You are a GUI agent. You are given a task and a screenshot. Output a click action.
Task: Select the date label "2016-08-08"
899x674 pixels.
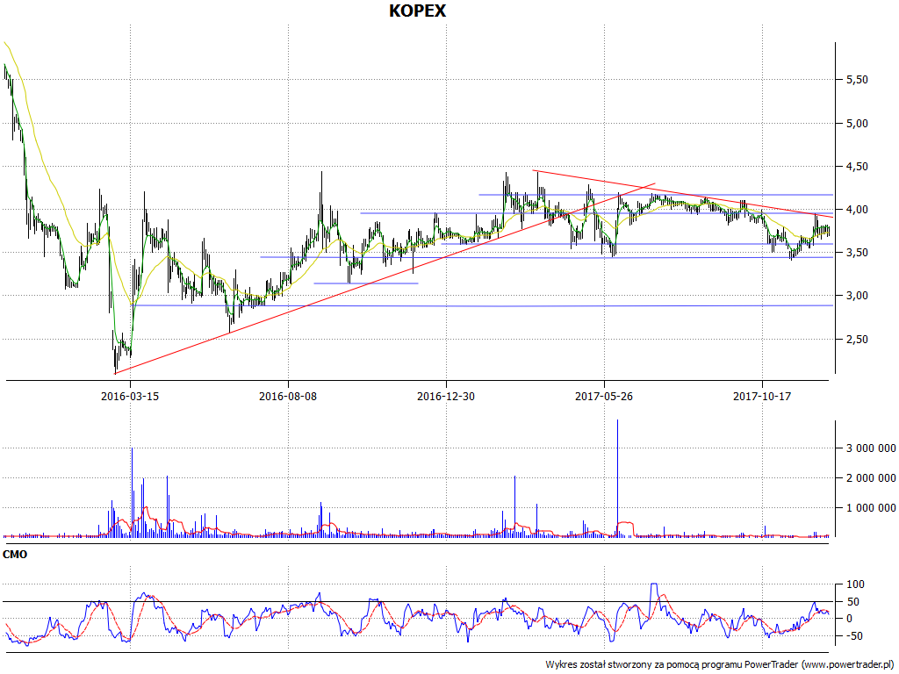(288, 396)
